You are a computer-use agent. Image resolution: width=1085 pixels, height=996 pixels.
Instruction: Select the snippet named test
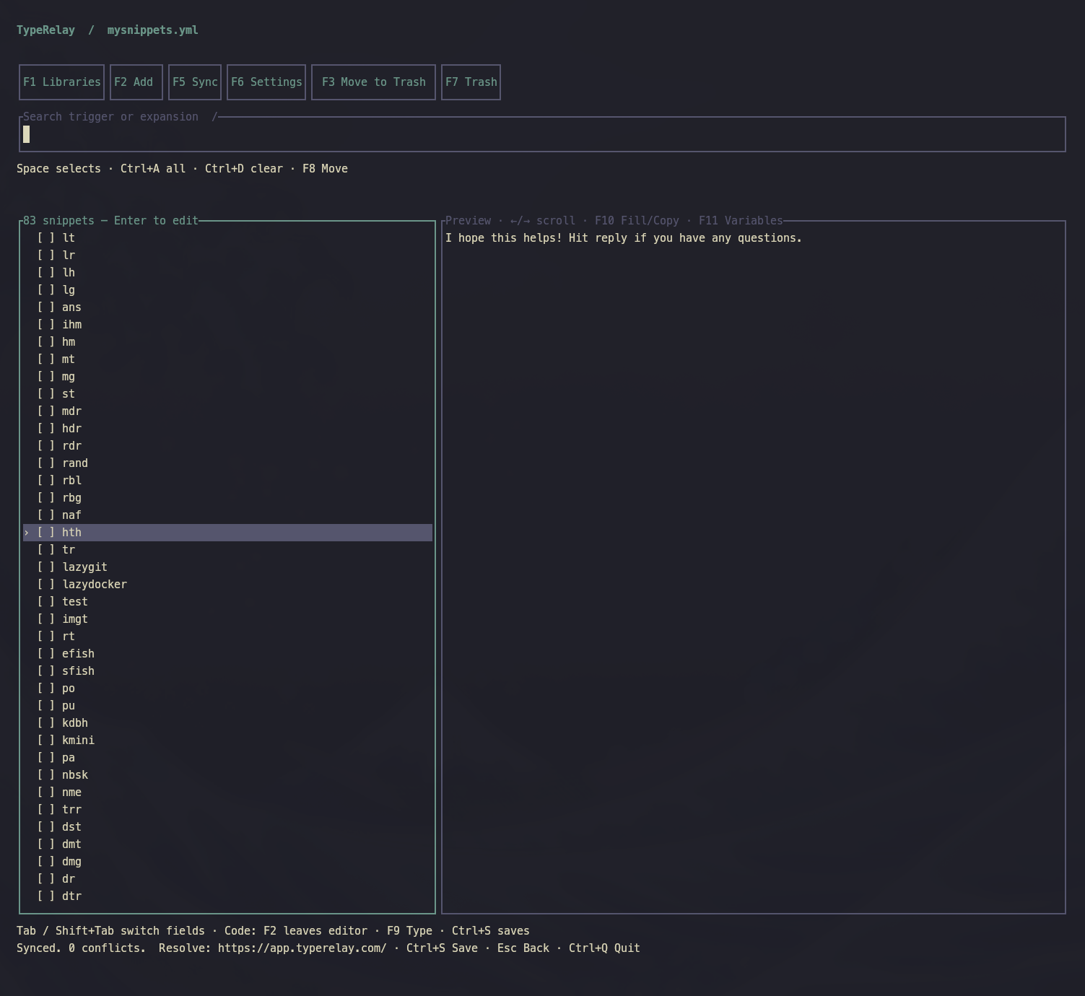(x=227, y=602)
